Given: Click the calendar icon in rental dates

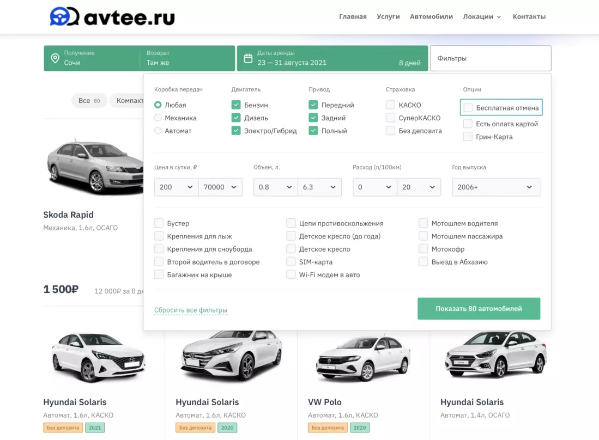Looking at the screenshot, I should 249,58.
